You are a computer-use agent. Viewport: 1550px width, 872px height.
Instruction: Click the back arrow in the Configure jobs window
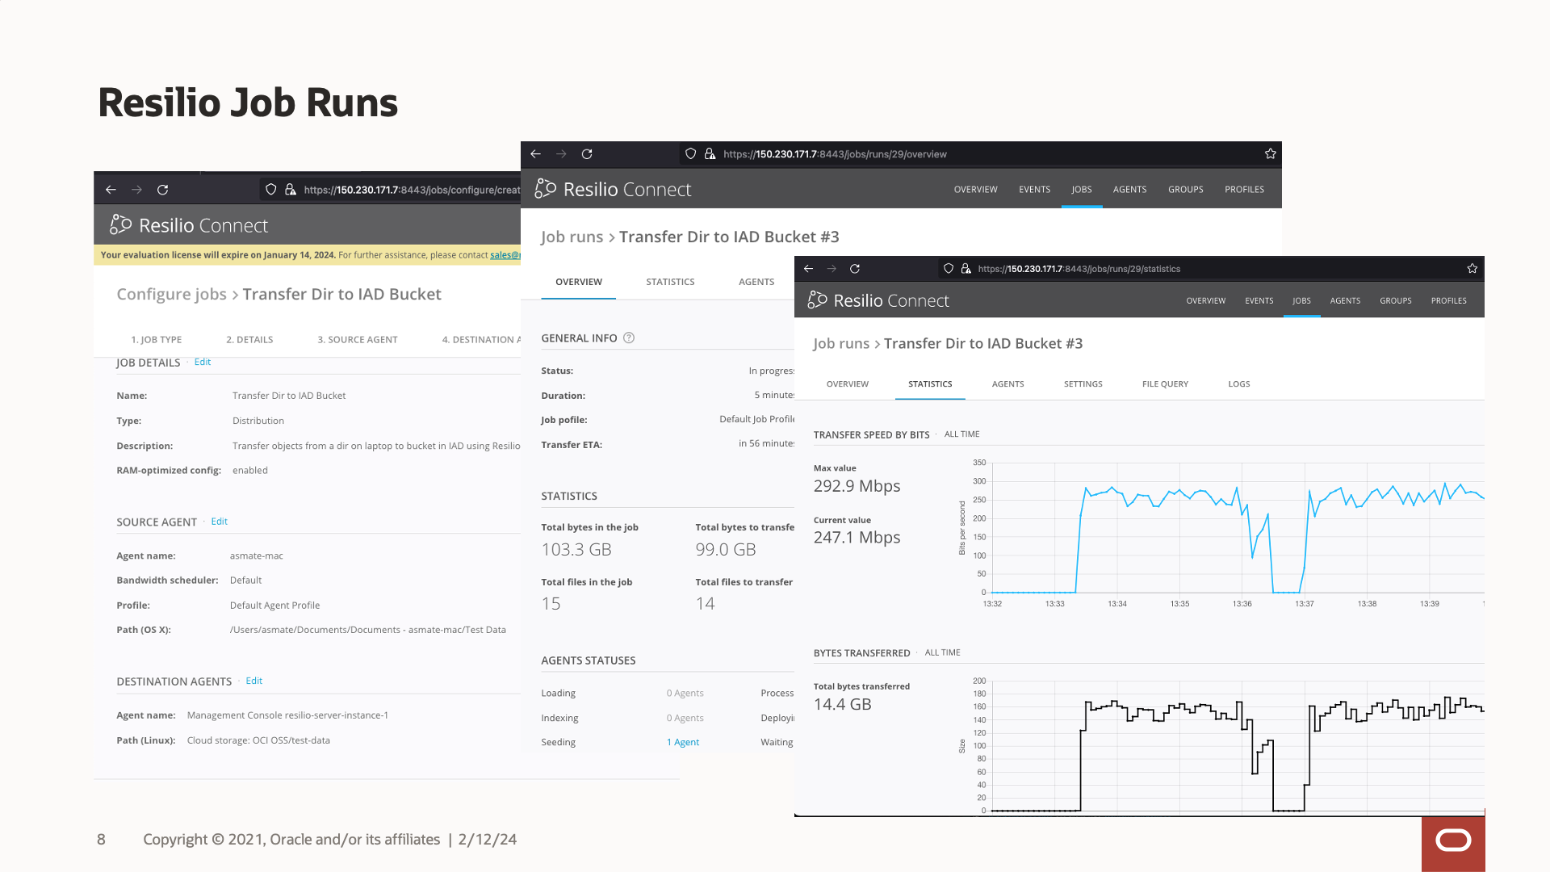pos(111,189)
